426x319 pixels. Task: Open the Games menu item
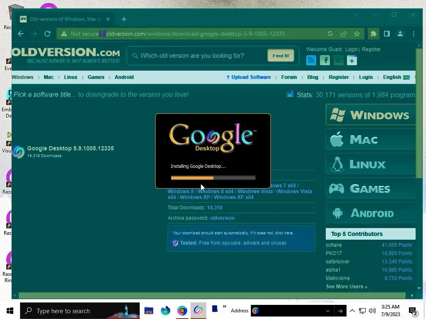pos(96,77)
